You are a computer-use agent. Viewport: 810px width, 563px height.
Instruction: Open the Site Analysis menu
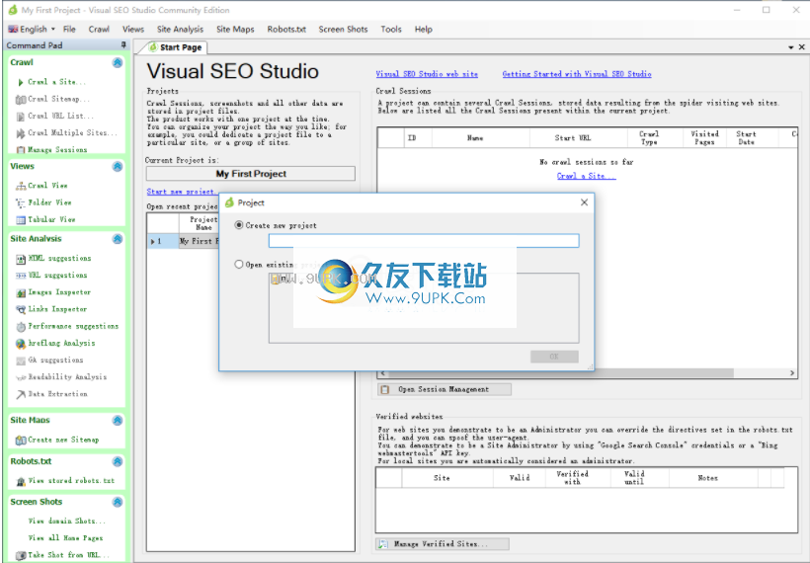[181, 30]
